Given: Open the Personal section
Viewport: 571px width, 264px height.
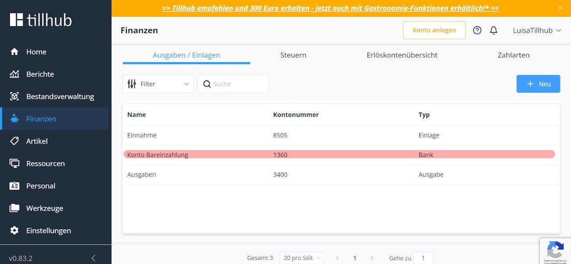Looking at the screenshot, I should coord(41,186).
